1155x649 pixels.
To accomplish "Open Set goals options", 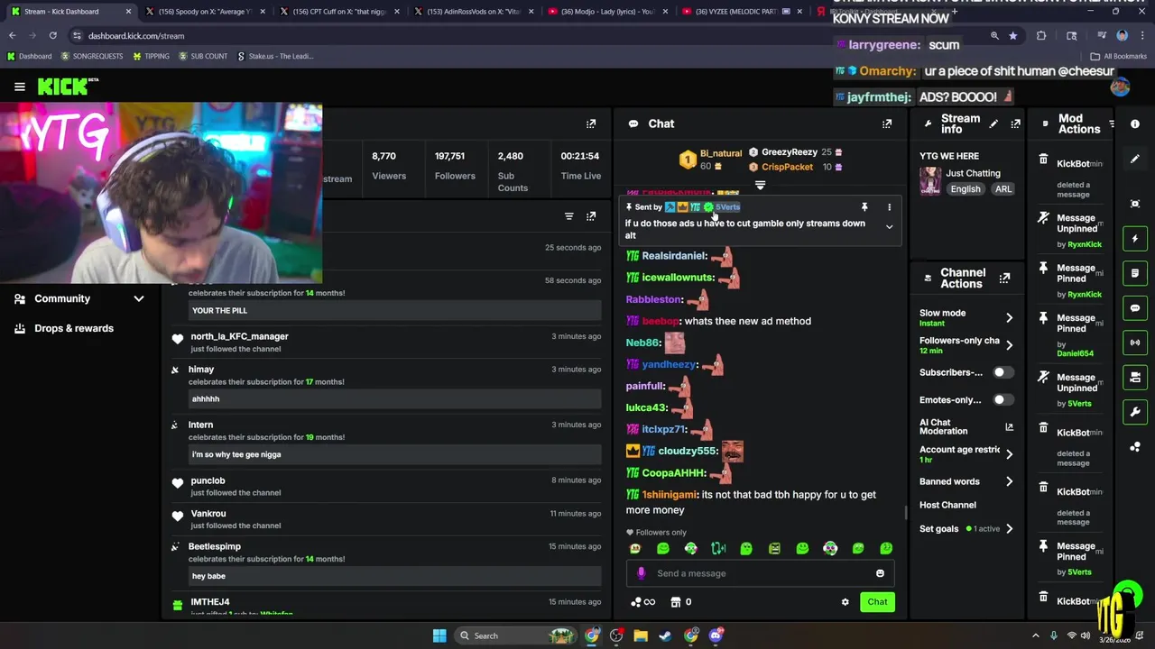I will 966,528.
